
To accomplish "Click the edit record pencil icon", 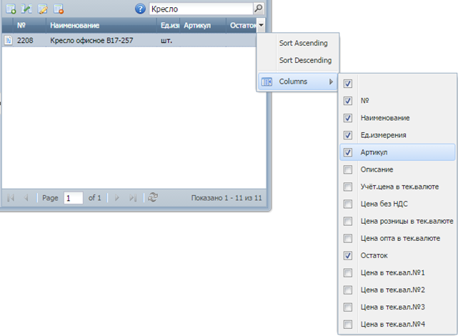I will pos(43,9).
